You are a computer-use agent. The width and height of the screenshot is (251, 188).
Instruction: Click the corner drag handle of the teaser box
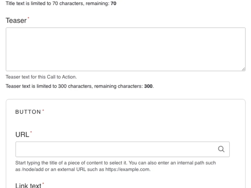[x=244, y=69]
